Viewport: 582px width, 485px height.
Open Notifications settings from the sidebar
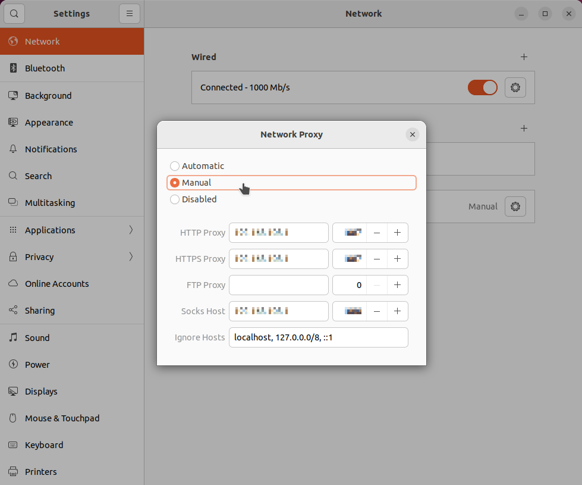pyautogui.click(x=51, y=149)
